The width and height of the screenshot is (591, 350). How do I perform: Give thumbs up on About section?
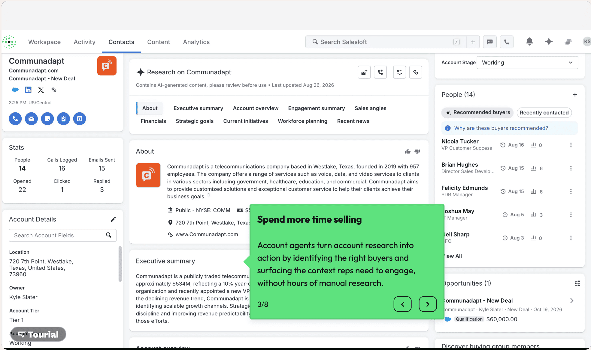(x=408, y=152)
